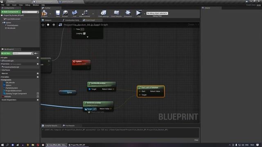262x147 pixels.
Task: Expand the timer node advanced pins arrow
Action: pyautogui.click(x=87, y=37)
